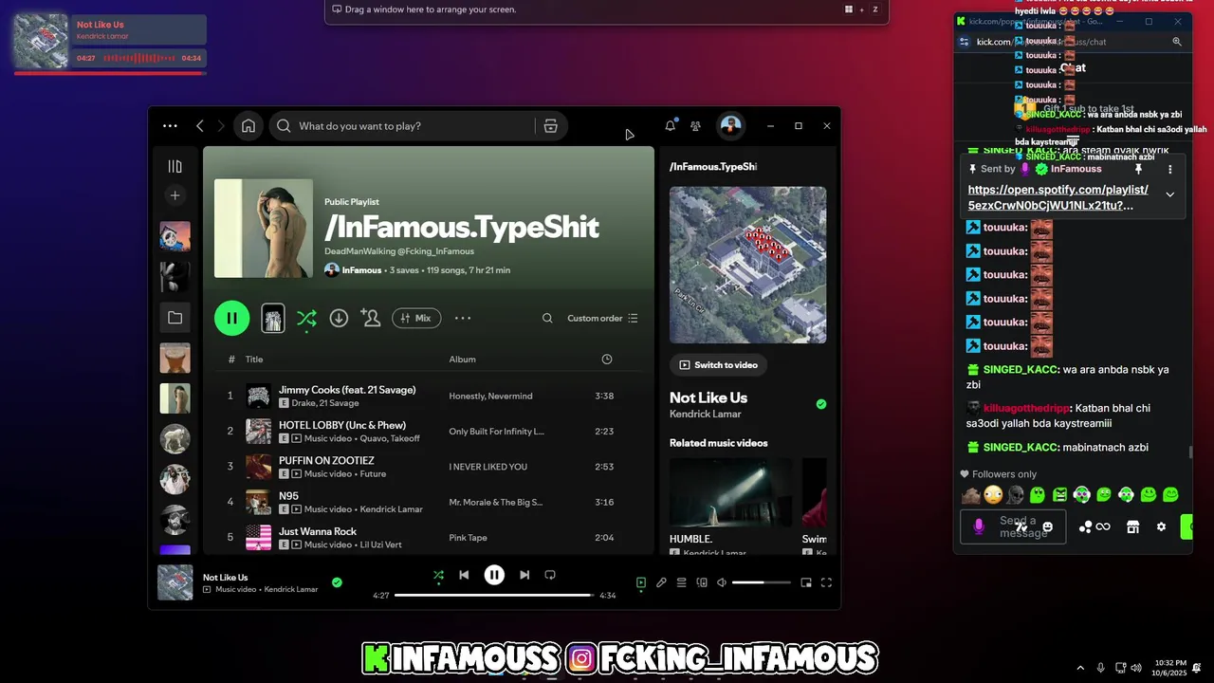Open the Mr. Morale & The Big S... album link

coord(495,502)
